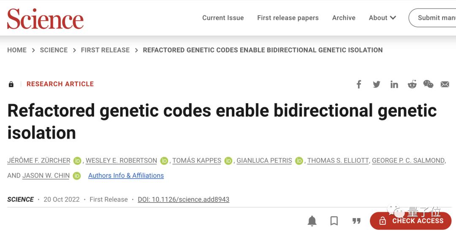Image resolution: width=456 pixels, height=232 pixels.
Task: Open the Current Issue menu item
Action: [x=223, y=18]
